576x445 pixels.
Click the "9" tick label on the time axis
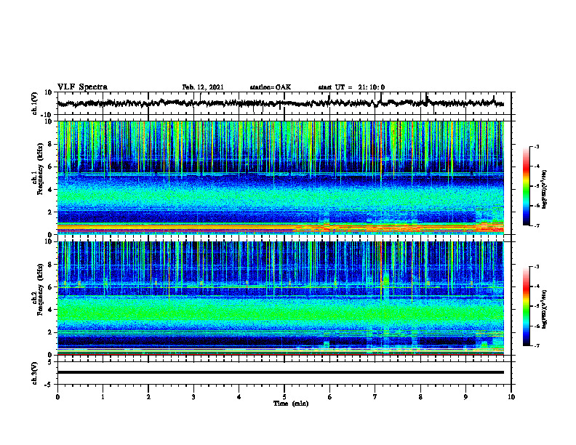(x=465, y=397)
